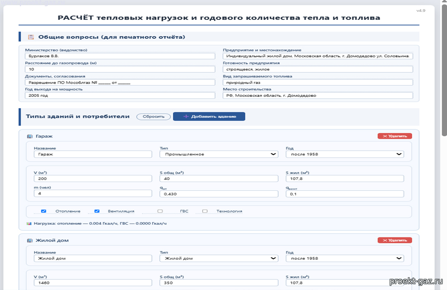Open the Тип dropdown showing Жилой дом
This screenshot has width=447, height=290.
tap(219, 259)
